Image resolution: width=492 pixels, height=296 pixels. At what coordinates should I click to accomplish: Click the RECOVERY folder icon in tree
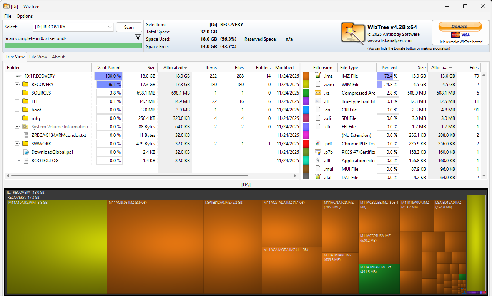(26, 84)
